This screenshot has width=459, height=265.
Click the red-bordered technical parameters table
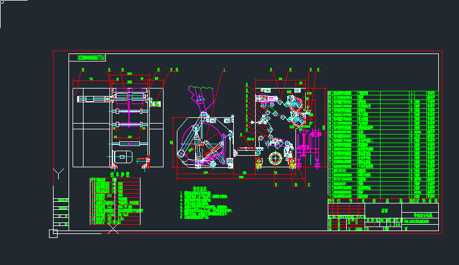tap(115, 201)
